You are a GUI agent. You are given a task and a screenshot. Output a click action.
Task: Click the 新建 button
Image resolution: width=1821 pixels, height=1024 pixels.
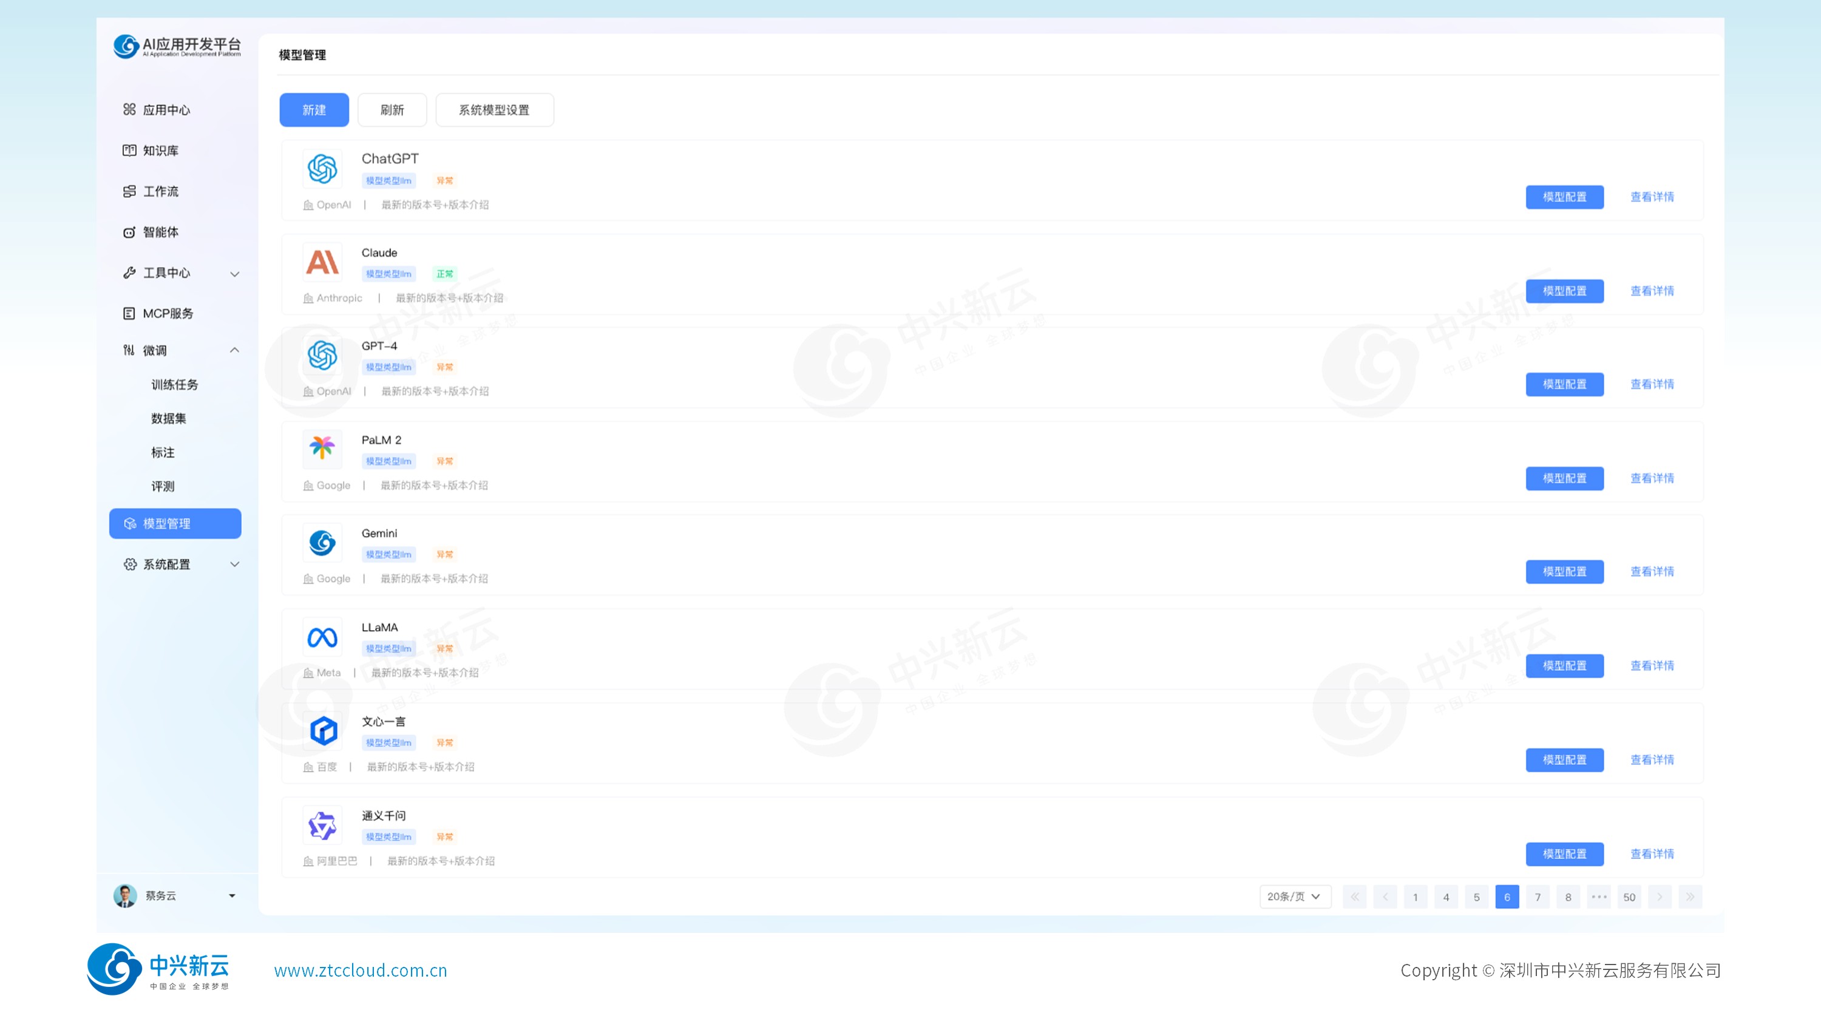point(314,109)
